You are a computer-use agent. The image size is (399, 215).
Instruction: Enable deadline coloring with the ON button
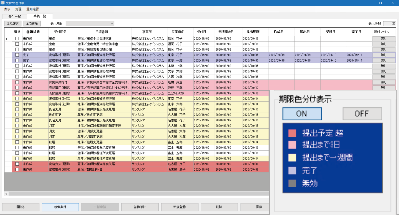tap(302, 114)
